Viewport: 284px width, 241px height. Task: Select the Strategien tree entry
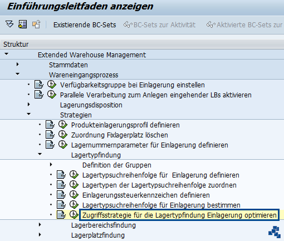coord(76,115)
